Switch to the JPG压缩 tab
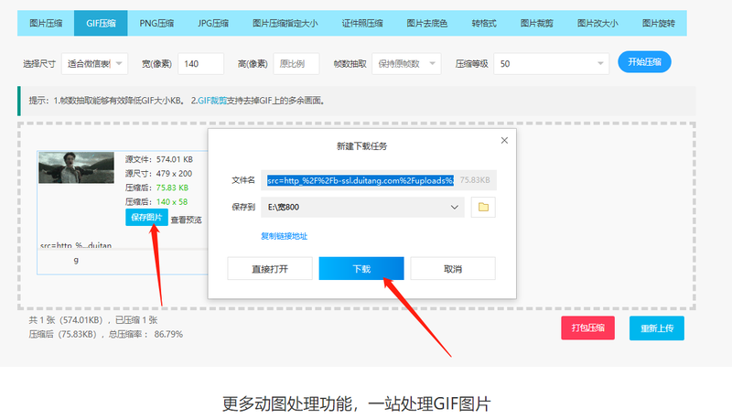732x419 pixels. 213,24
